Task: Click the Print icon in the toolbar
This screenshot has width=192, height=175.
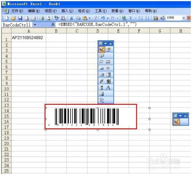Action: (x=41, y=18)
